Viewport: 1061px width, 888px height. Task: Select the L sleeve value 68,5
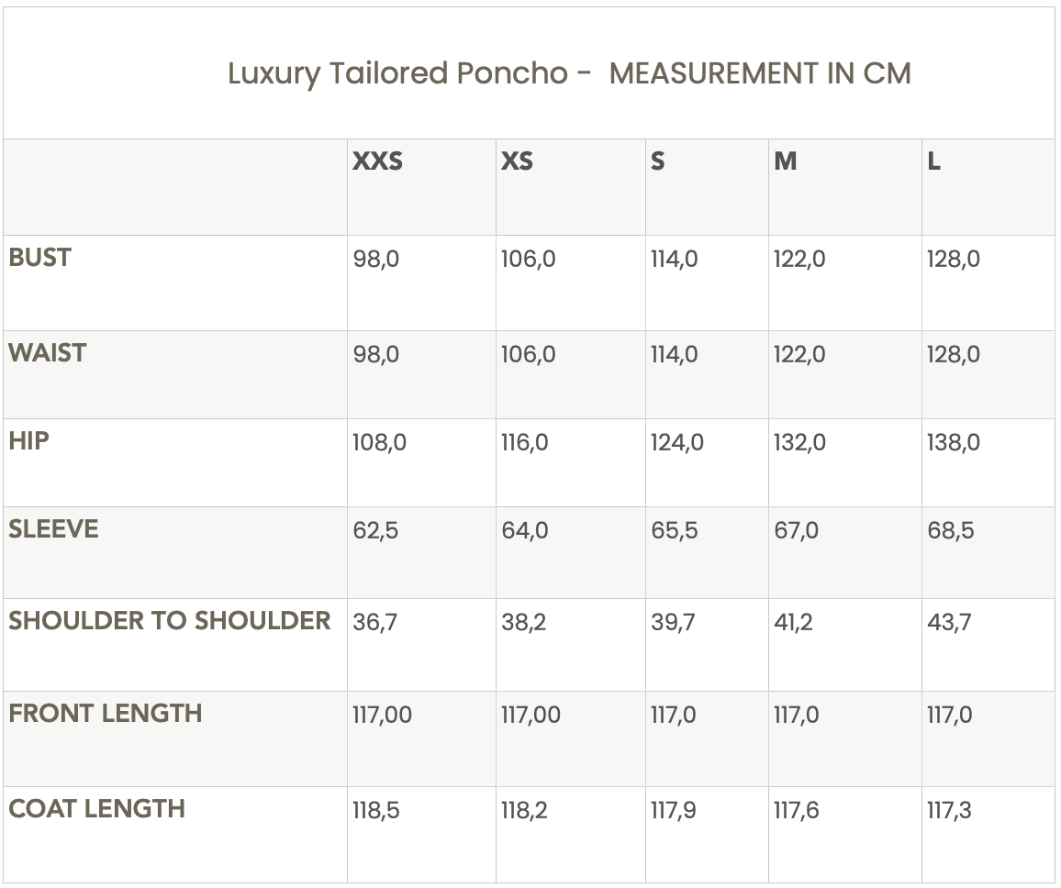(x=951, y=531)
